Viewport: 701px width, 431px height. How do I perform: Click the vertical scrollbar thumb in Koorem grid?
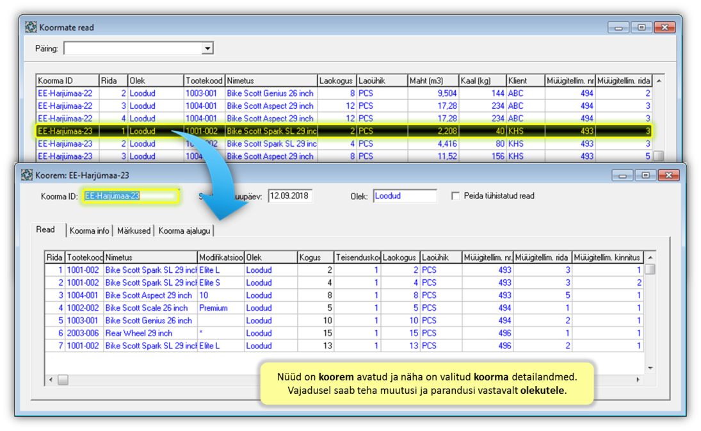coord(650,269)
